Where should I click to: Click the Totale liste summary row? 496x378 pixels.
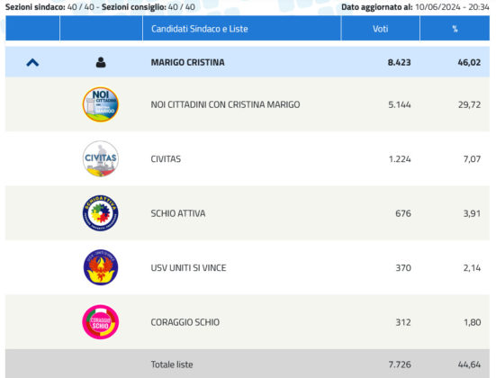pos(248,364)
